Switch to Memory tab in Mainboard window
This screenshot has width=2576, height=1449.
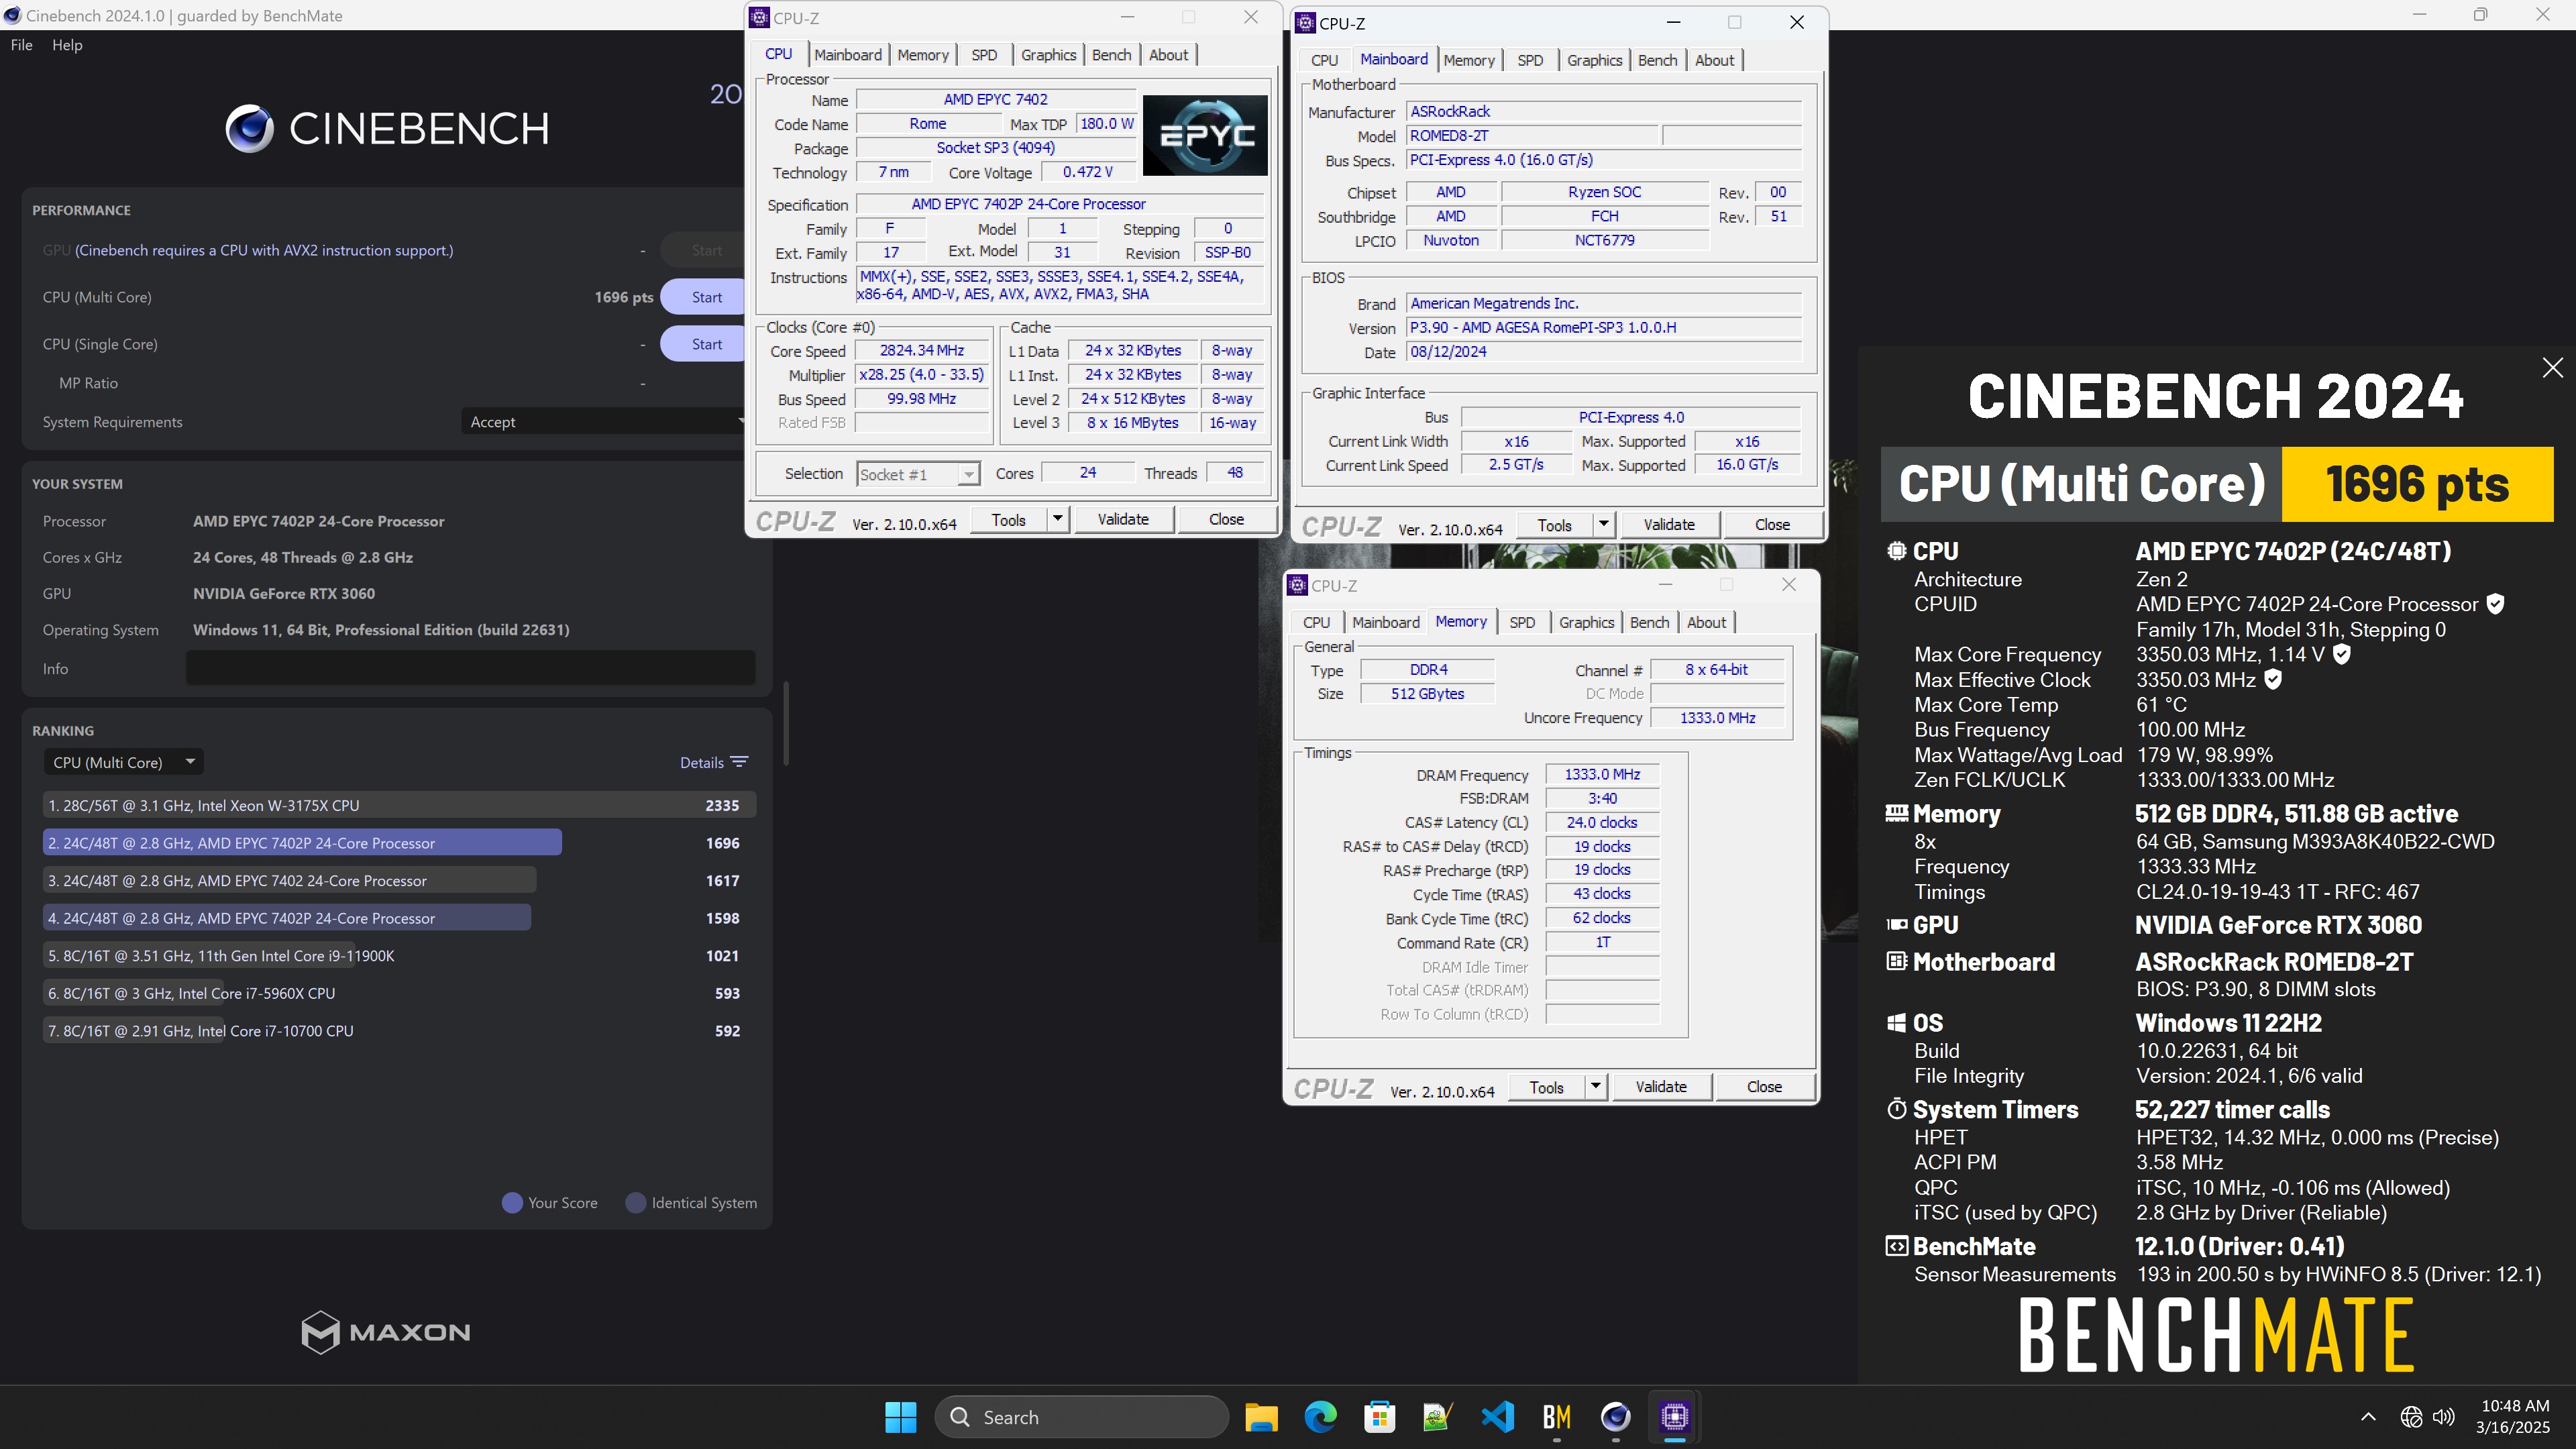pos(1468,60)
